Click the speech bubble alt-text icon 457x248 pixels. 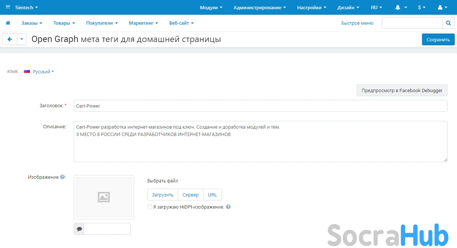(79, 229)
